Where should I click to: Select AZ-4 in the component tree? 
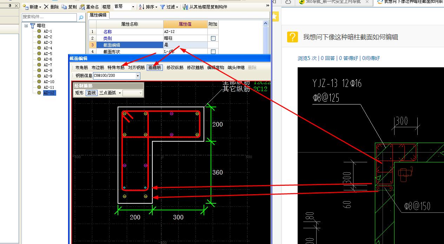48,48
